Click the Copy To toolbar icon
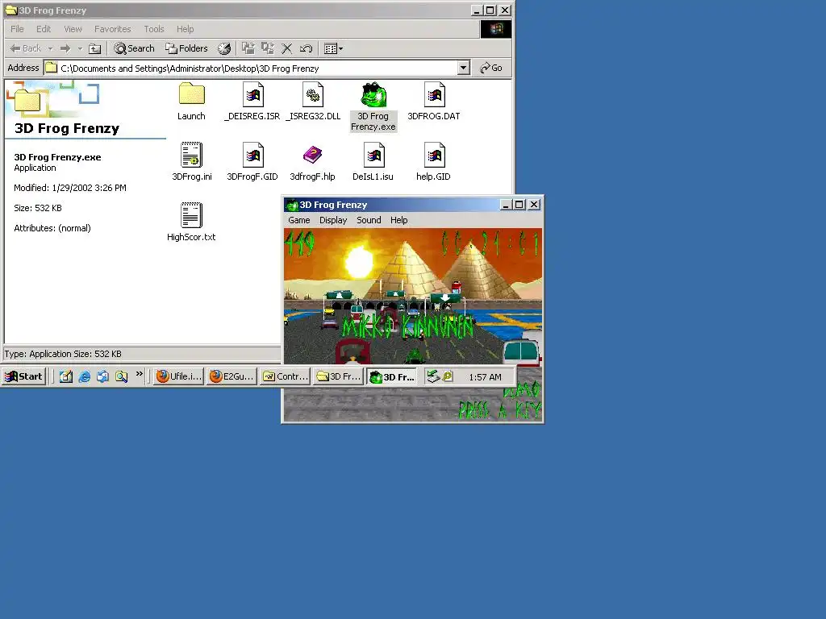826x619 pixels. tap(268, 48)
